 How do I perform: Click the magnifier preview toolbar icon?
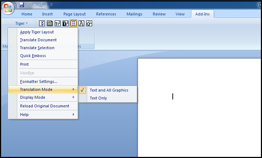(89, 23)
